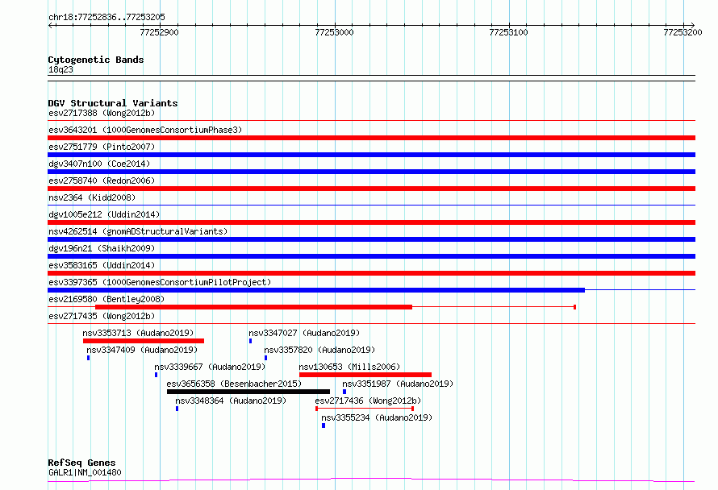Select dgv196n21 (Shaikh2009) label

tap(102, 248)
